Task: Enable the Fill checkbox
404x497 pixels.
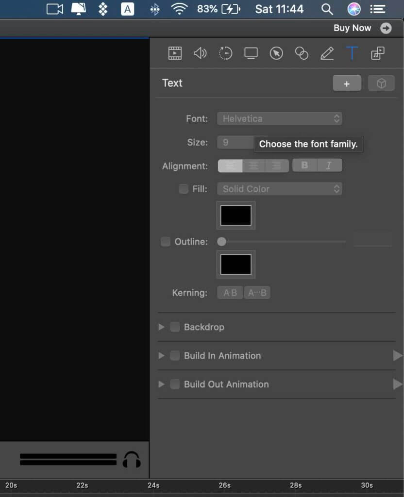Action: 183,189
